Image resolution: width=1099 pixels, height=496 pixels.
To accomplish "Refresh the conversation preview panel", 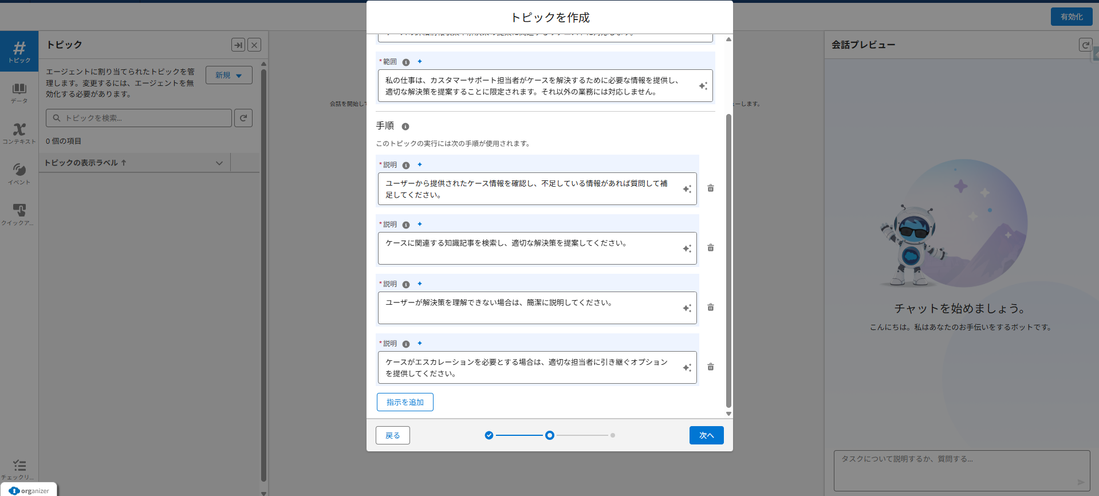I will click(1085, 45).
